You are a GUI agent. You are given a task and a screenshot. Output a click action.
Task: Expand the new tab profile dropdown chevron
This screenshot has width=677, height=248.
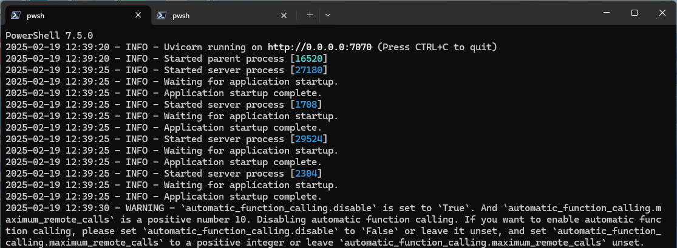(x=328, y=15)
